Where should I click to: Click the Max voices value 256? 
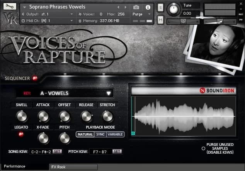click(x=121, y=14)
